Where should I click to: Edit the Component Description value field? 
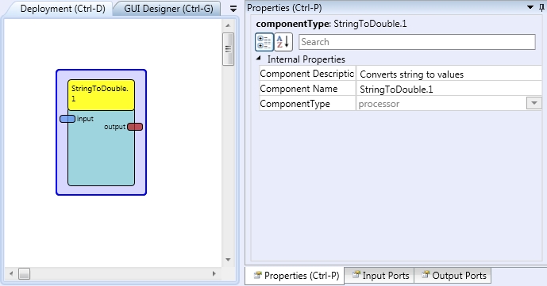[x=449, y=74]
